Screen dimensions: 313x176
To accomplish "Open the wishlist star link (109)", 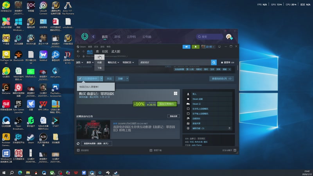I will pyautogui.click(x=227, y=63).
